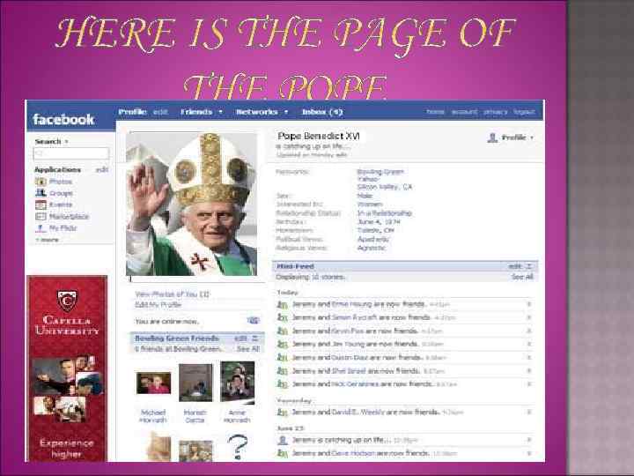Expand the Networks menu arrow
Viewport: 634px width, 476px height.
point(286,112)
